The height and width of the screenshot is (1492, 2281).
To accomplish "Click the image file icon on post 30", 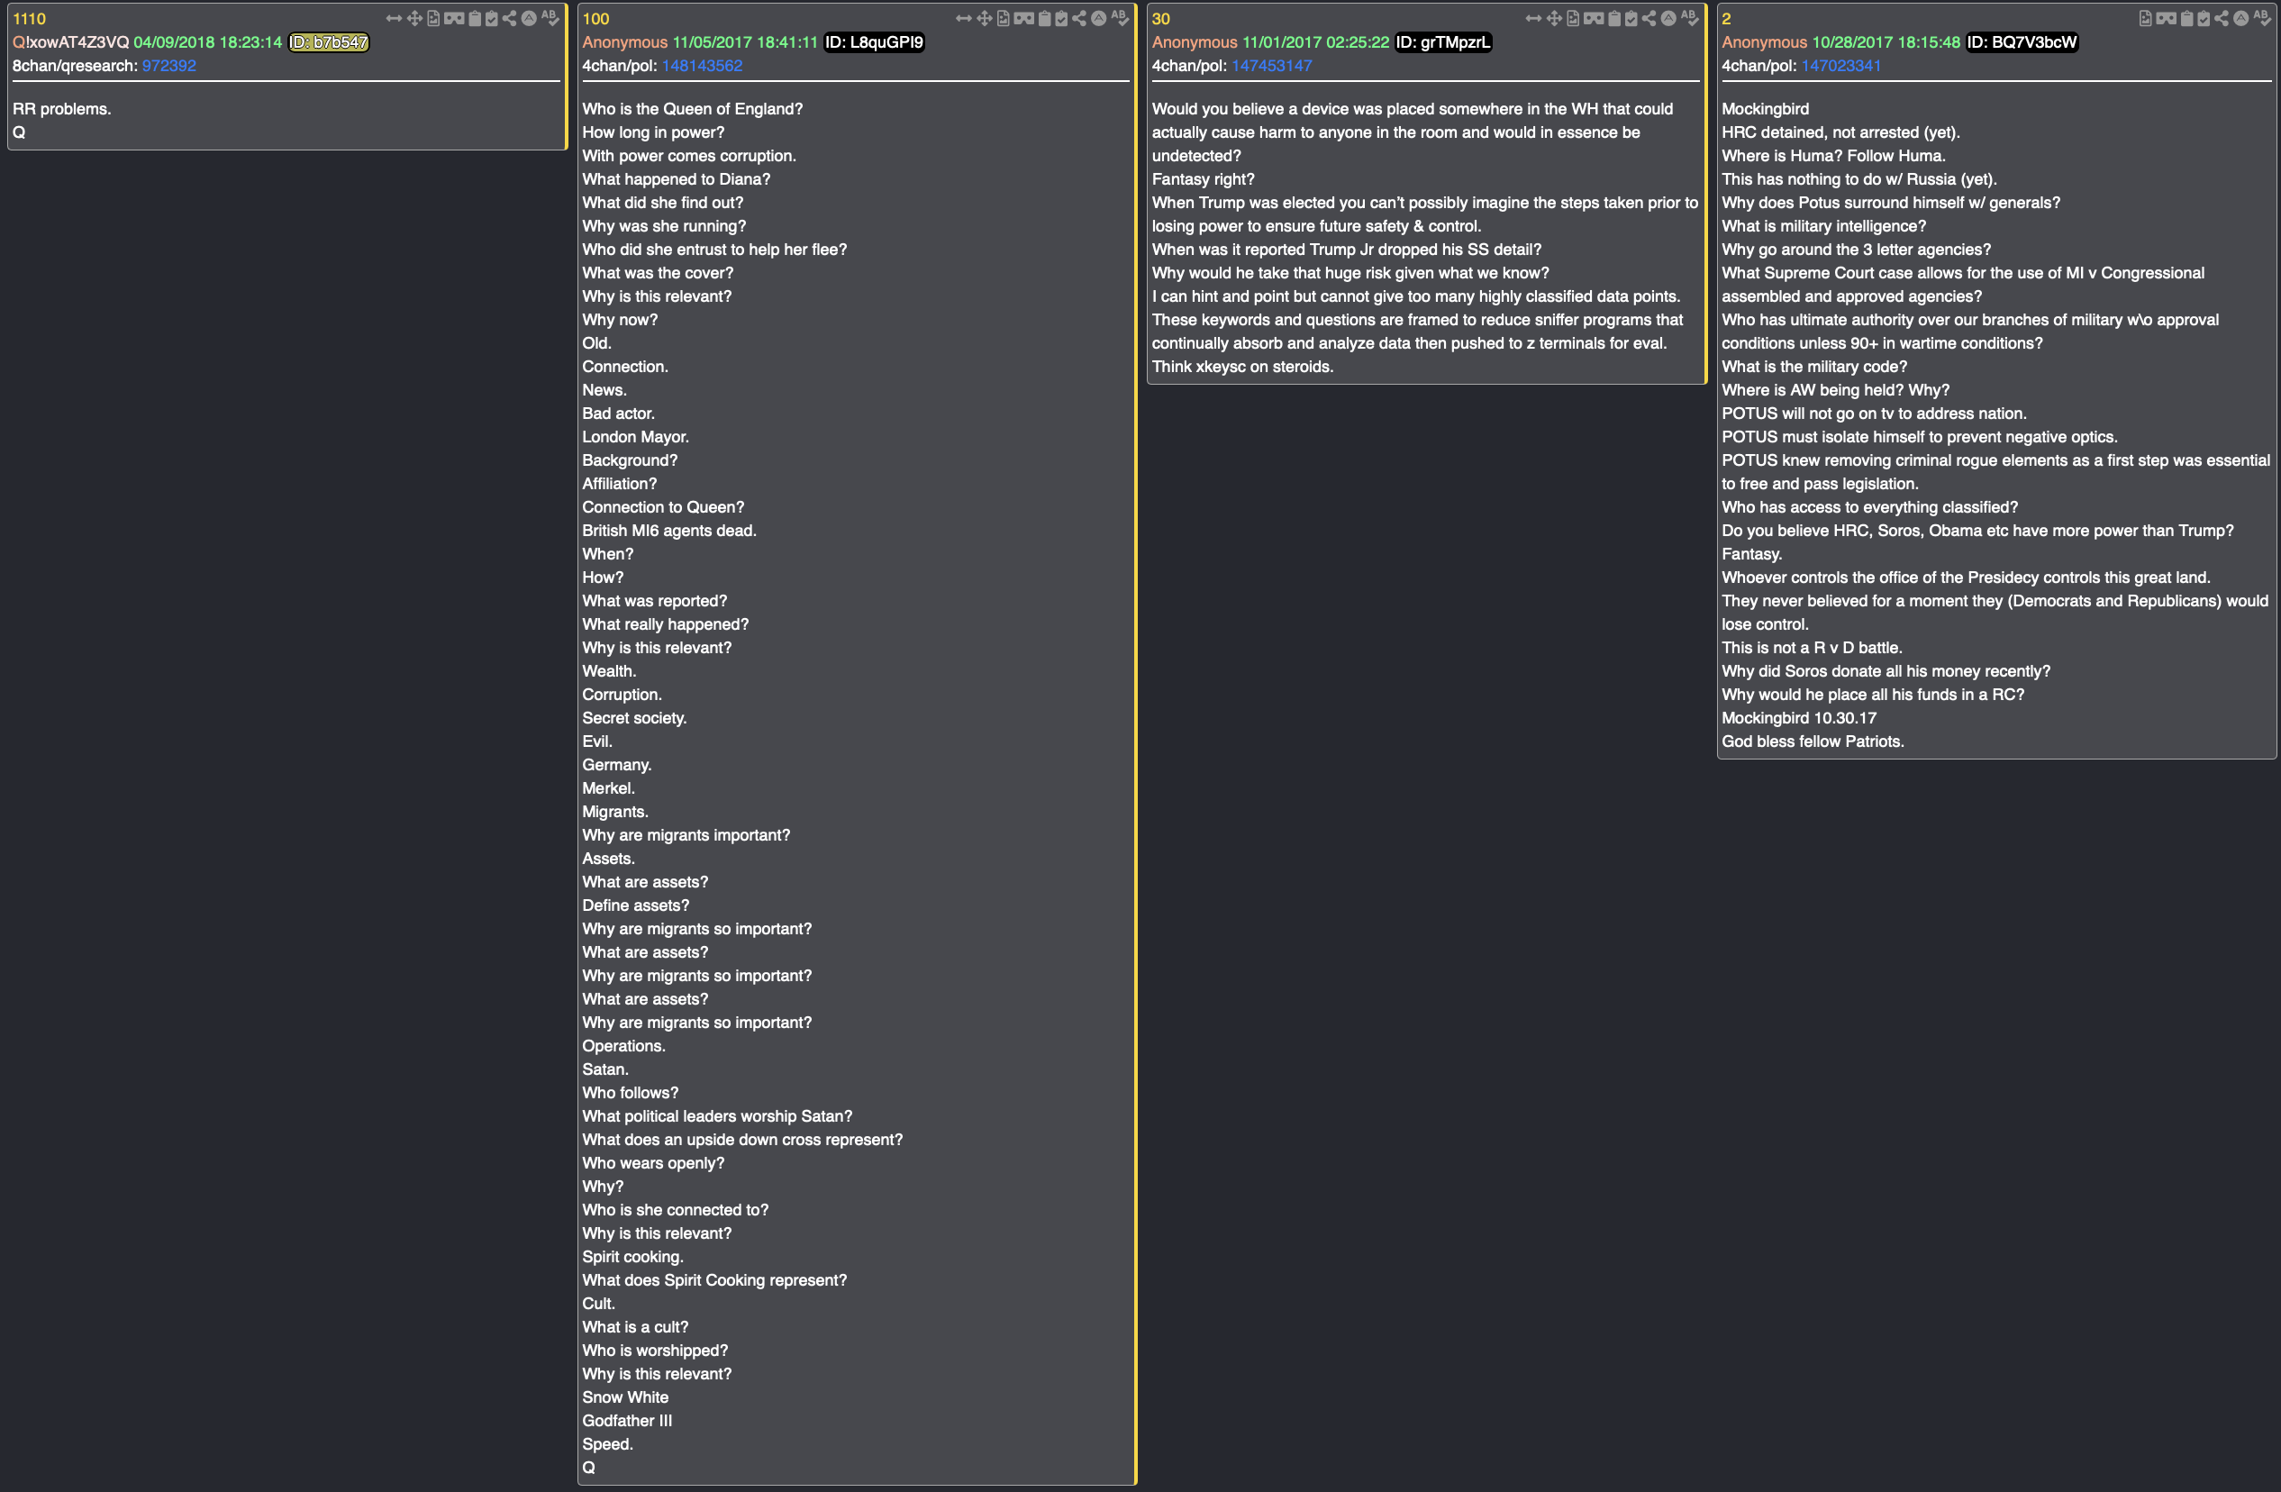I will coord(1574,18).
